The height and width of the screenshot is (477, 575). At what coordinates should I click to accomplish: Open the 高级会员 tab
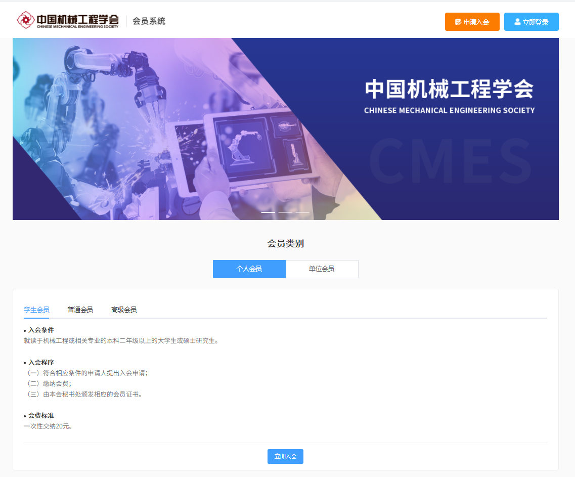click(x=124, y=310)
